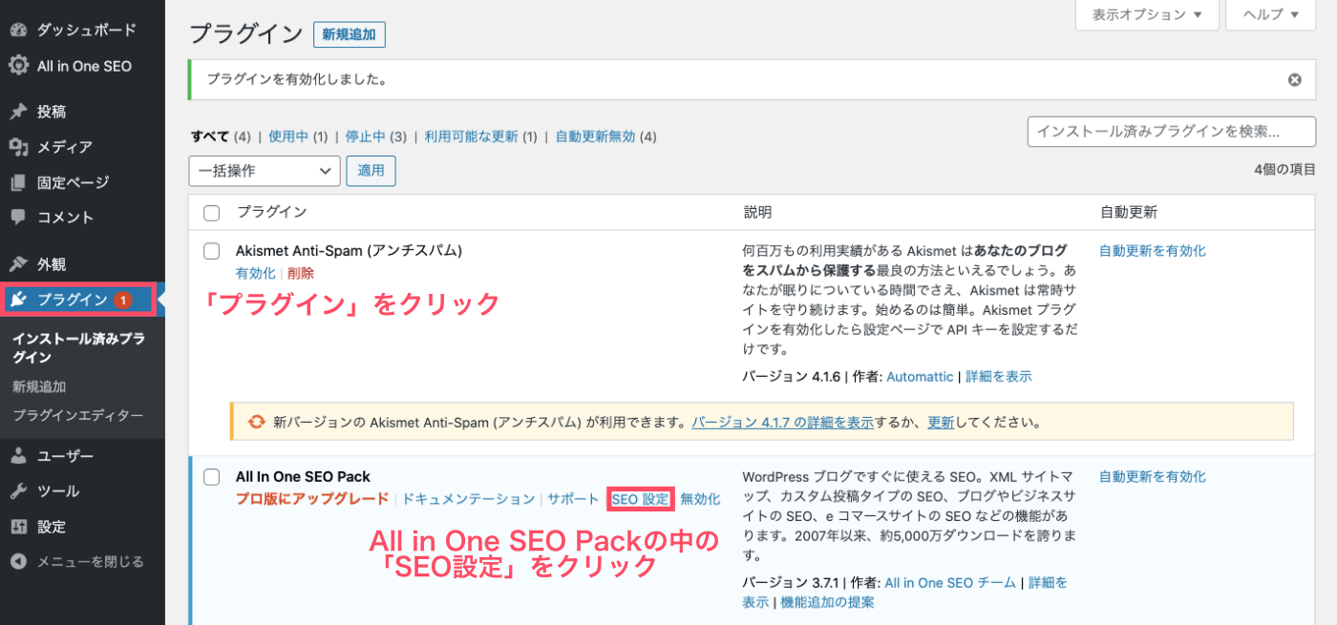This screenshot has height=625, width=1337.
Task: Open 固定ページ in the sidebar menu
Action: [x=73, y=182]
